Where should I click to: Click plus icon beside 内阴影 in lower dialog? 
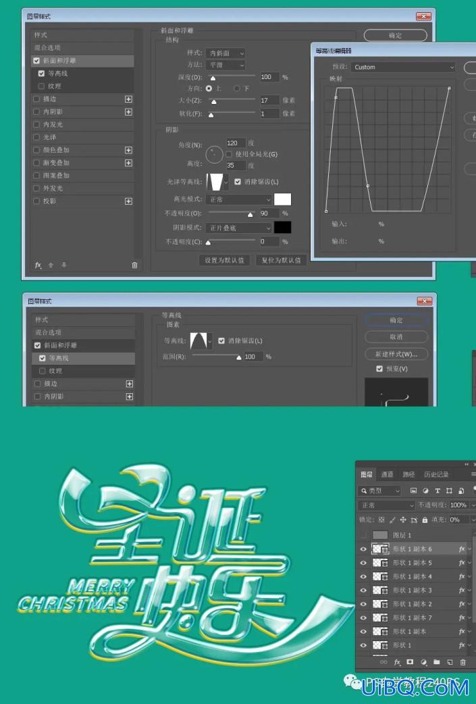129,397
